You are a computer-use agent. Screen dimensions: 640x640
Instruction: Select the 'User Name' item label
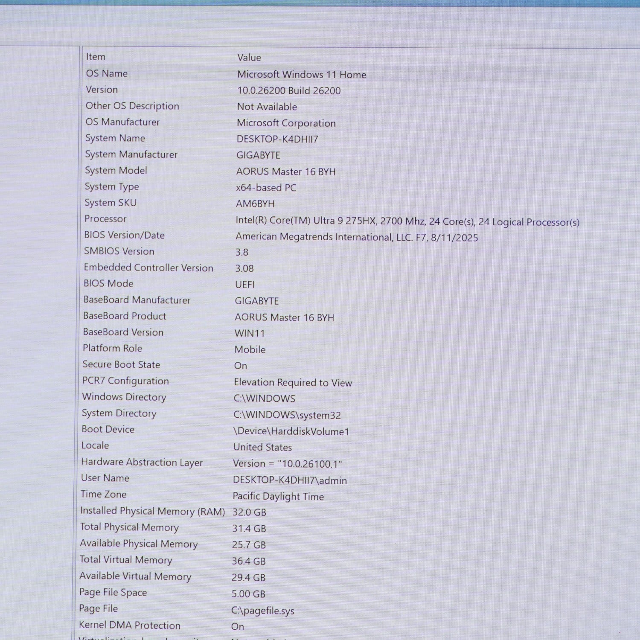click(105, 478)
